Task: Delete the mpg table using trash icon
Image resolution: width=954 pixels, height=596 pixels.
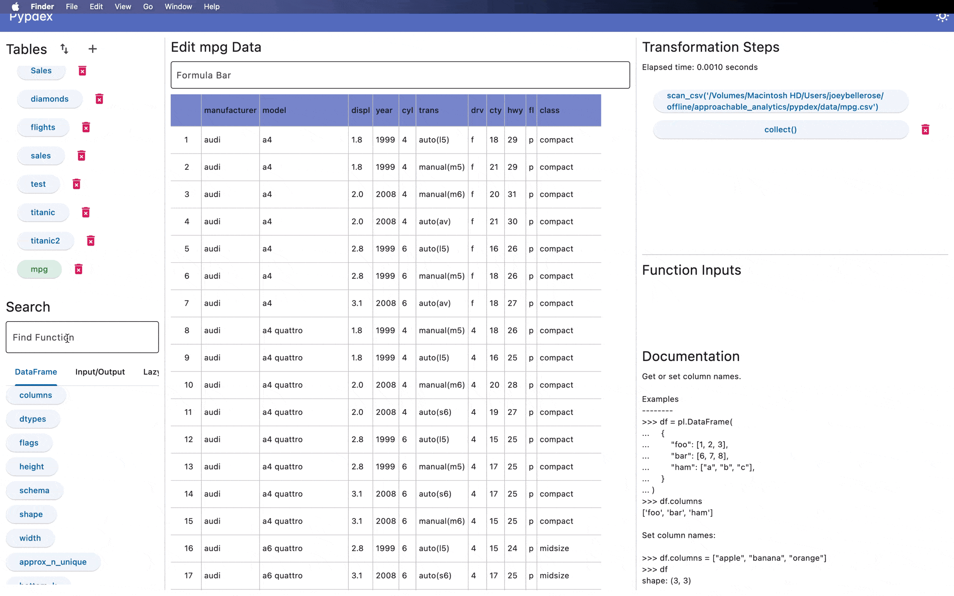Action: (x=79, y=269)
